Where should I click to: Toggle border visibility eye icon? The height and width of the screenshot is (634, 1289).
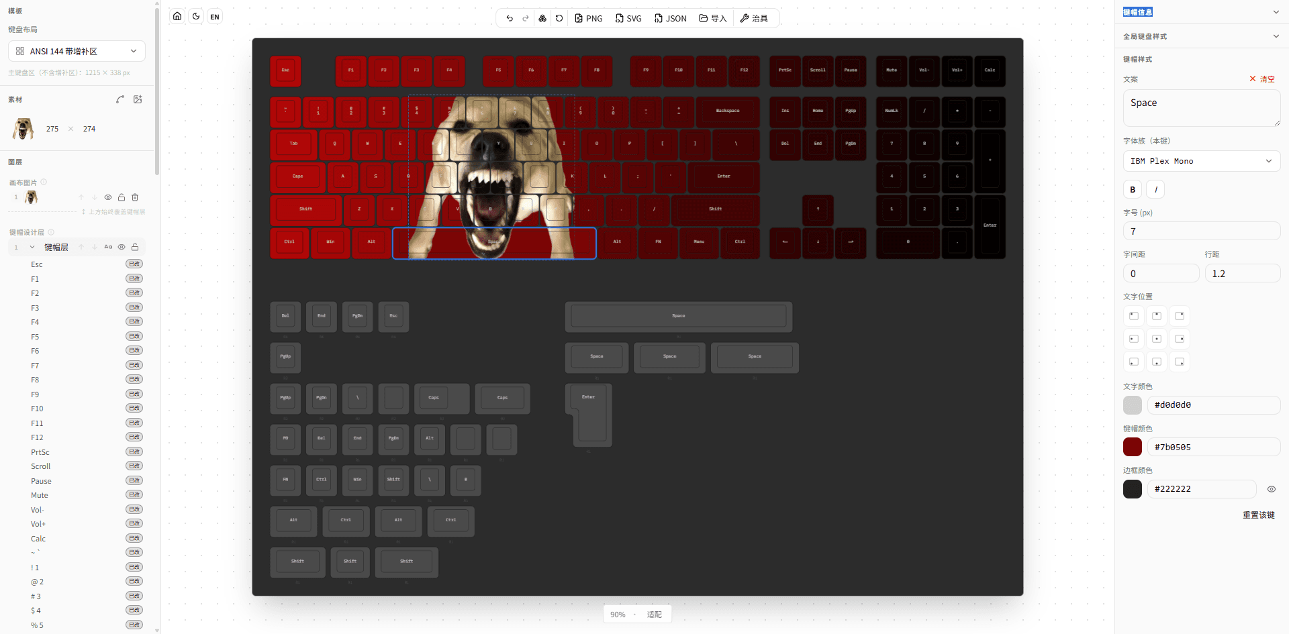(x=1272, y=489)
